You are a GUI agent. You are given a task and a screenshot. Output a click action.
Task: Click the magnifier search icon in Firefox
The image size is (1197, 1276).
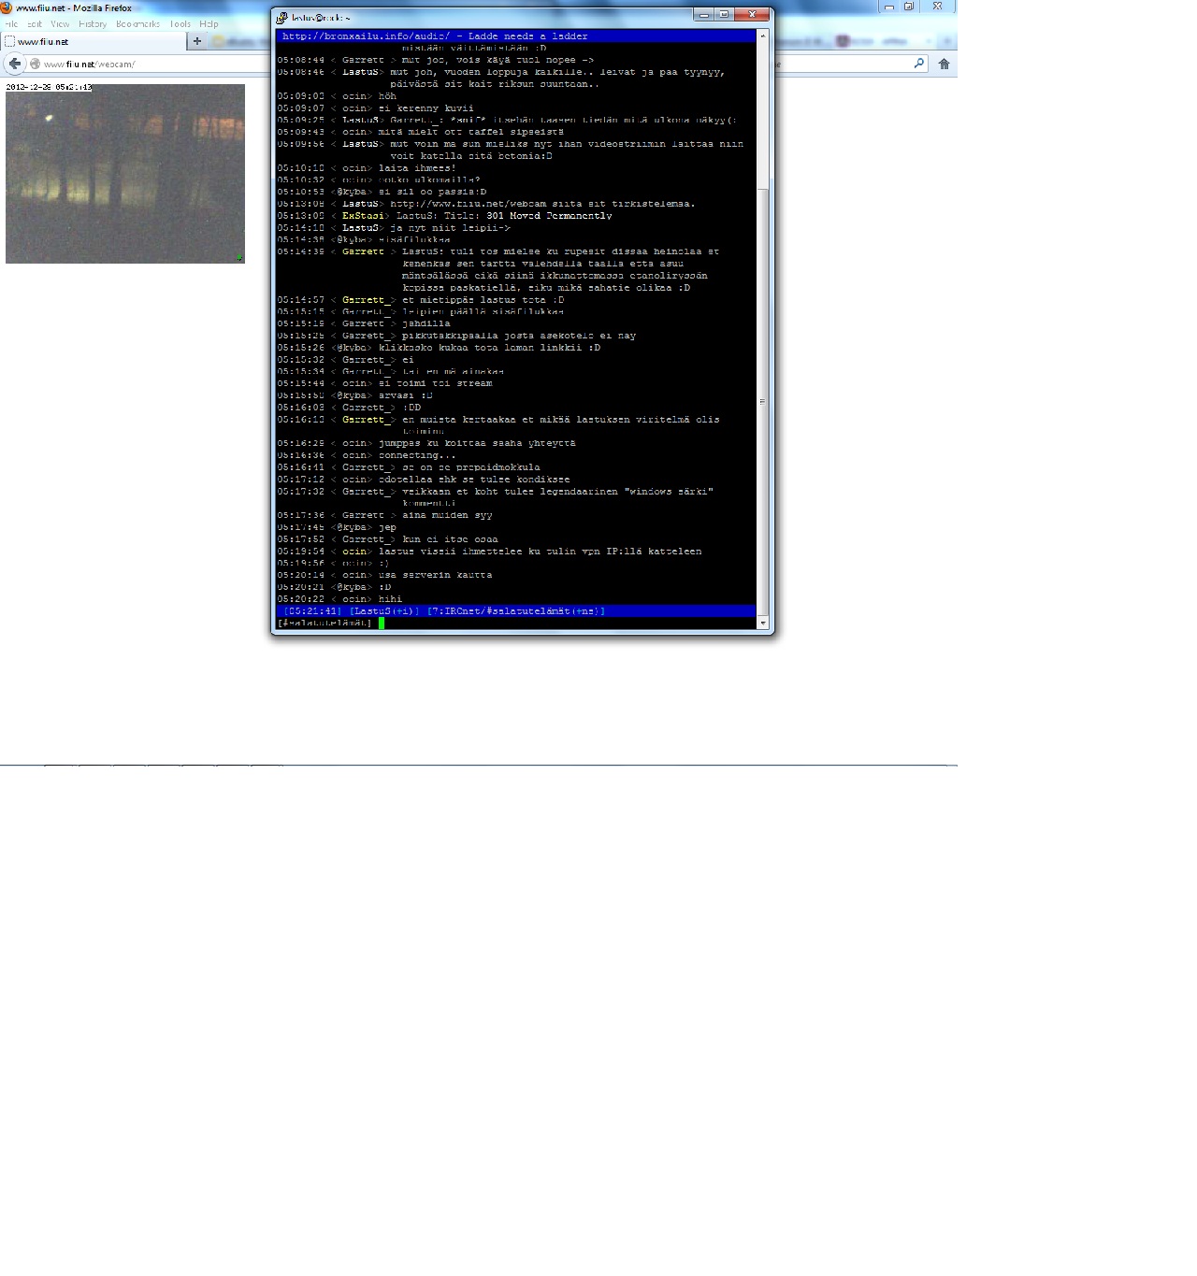tap(919, 64)
